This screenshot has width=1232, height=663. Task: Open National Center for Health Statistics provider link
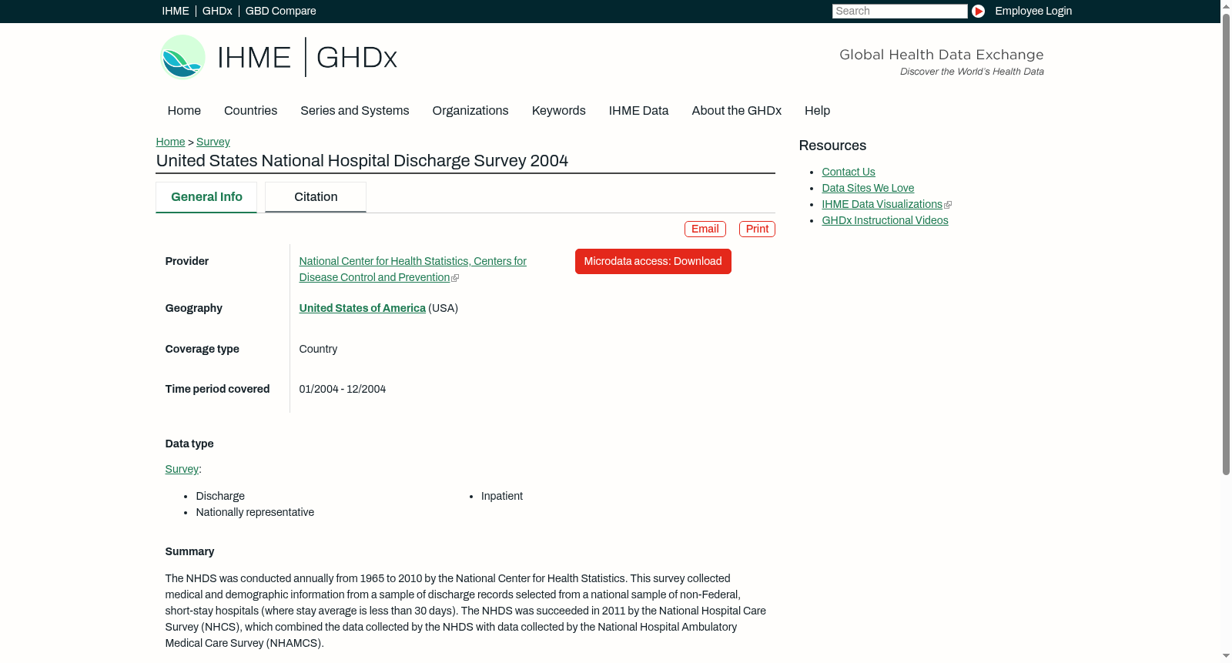pos(413,269)
